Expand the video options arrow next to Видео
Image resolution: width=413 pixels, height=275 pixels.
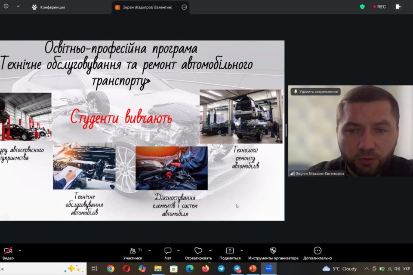tap(20, 251)
